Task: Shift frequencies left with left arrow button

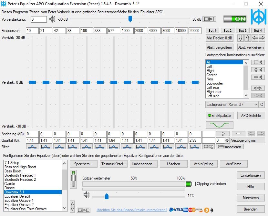Action: point(255,38)
